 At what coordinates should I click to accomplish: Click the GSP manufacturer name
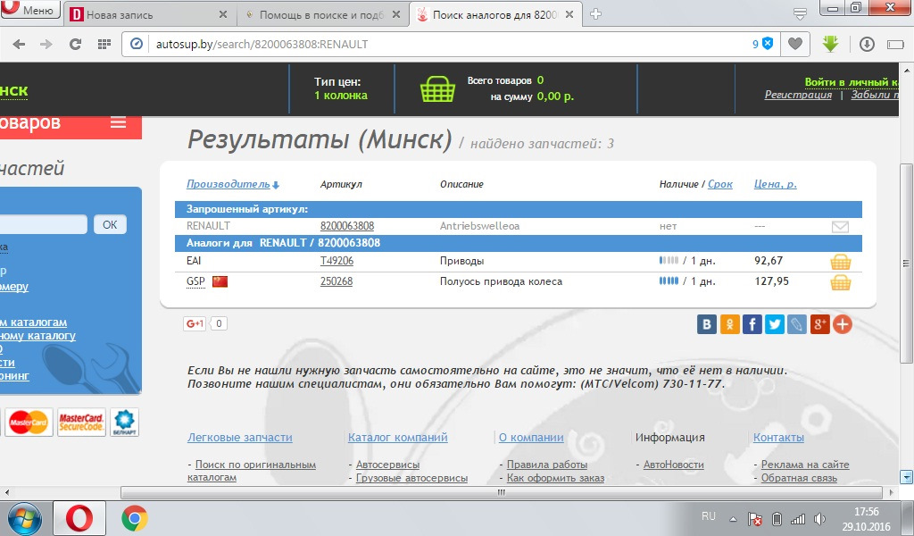coord(195,281)
